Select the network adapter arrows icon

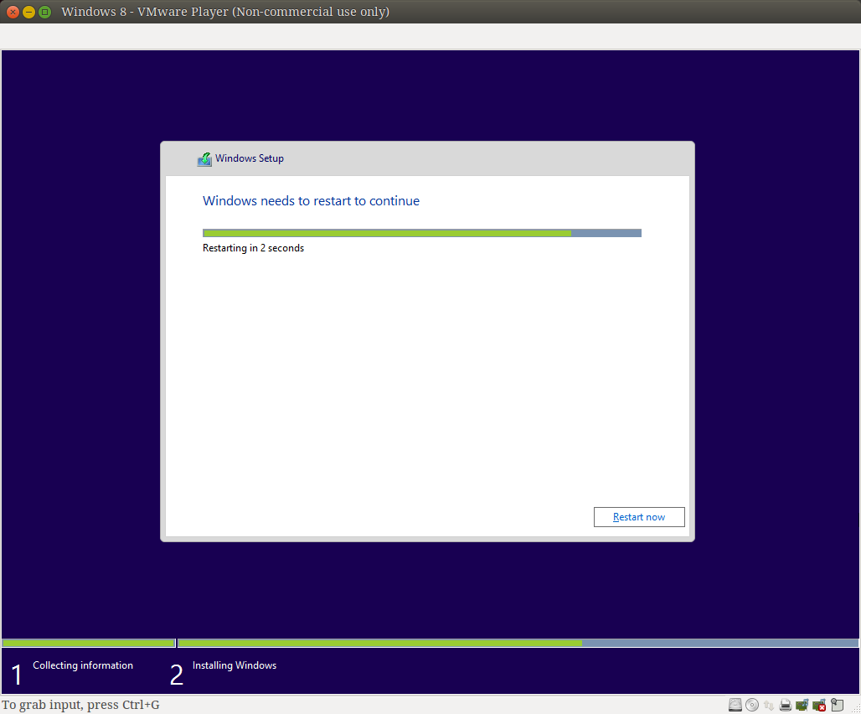(769, 705)
